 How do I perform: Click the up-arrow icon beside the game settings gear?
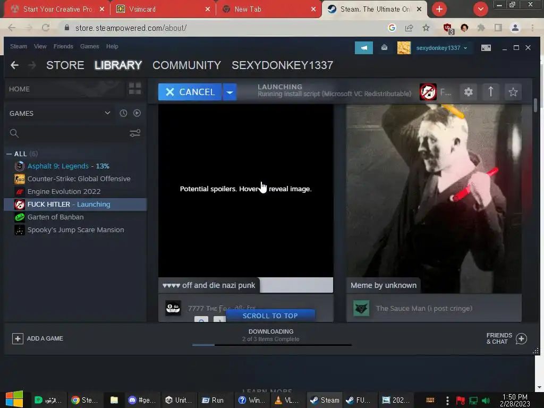click(x=490, y=92)
